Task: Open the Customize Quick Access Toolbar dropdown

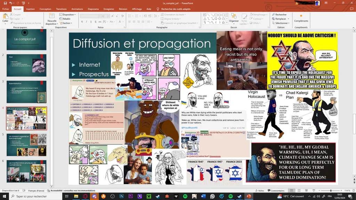Action: coord(29,3)
